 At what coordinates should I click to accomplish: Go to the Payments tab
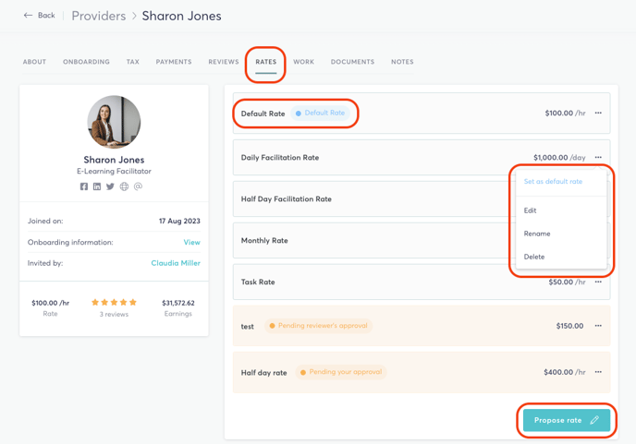174,62
